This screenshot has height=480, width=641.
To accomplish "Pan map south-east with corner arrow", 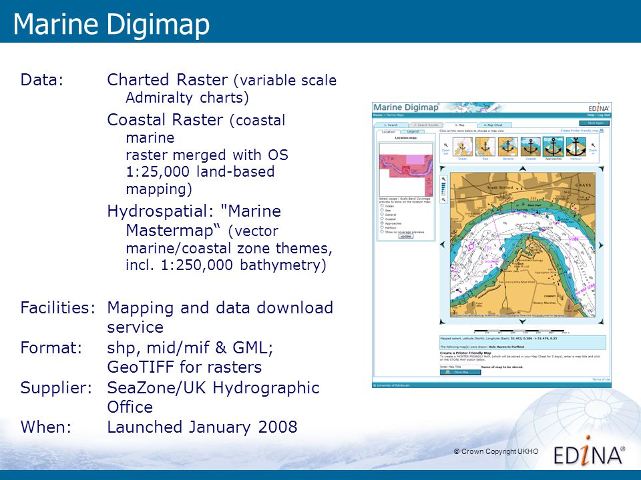I will [602, 321].
